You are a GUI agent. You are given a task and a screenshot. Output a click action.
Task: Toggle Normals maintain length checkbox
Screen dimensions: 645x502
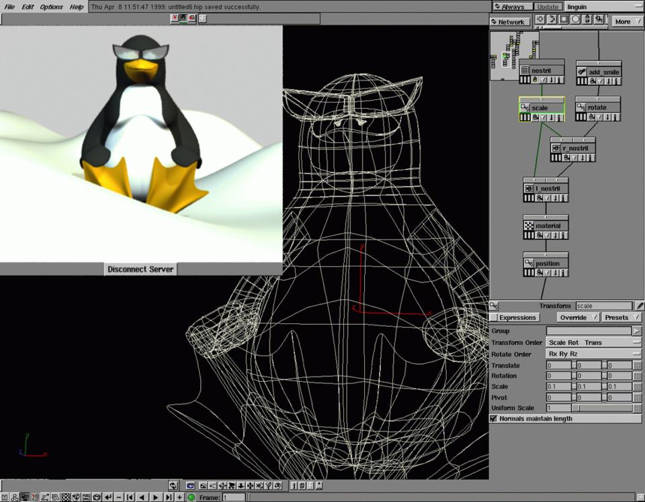494,419
